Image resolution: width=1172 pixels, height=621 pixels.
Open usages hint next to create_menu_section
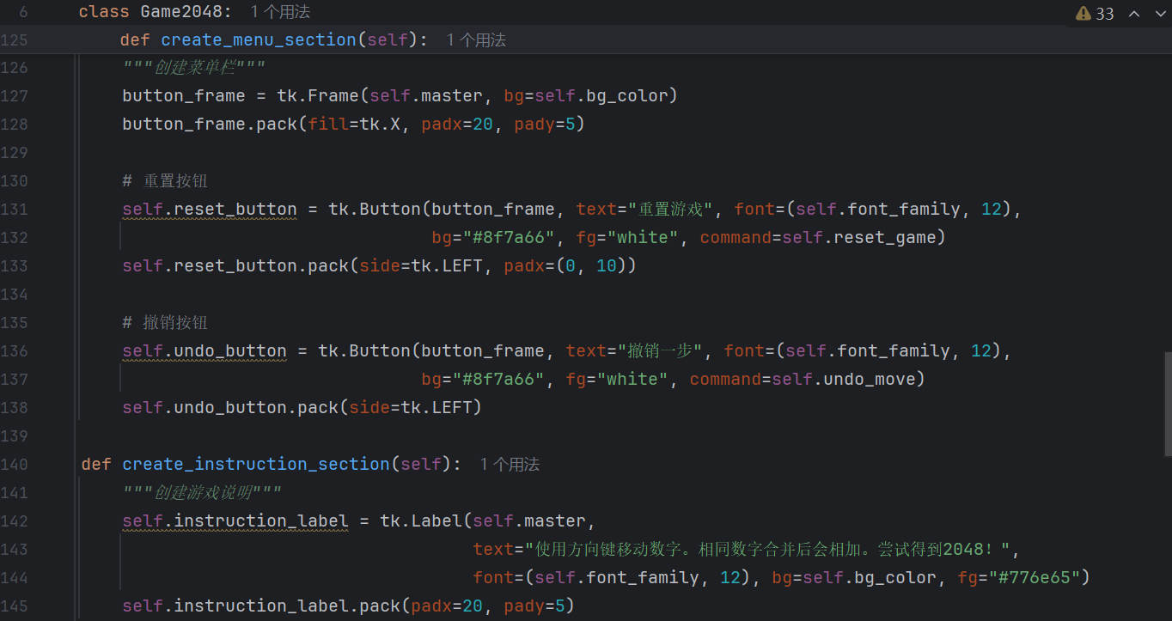pyautogui.click(x=476, y=40)
